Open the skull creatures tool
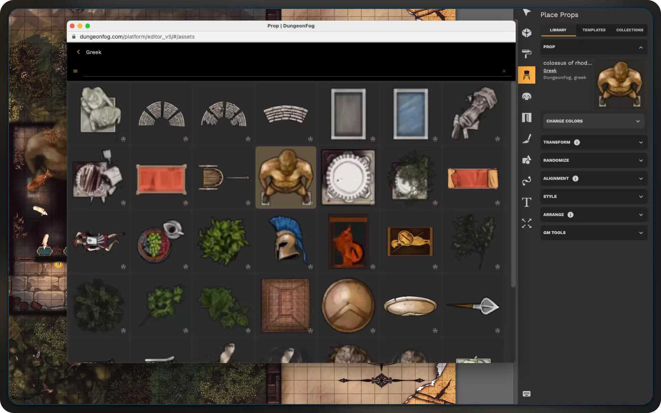 click(x=526, y=96)
